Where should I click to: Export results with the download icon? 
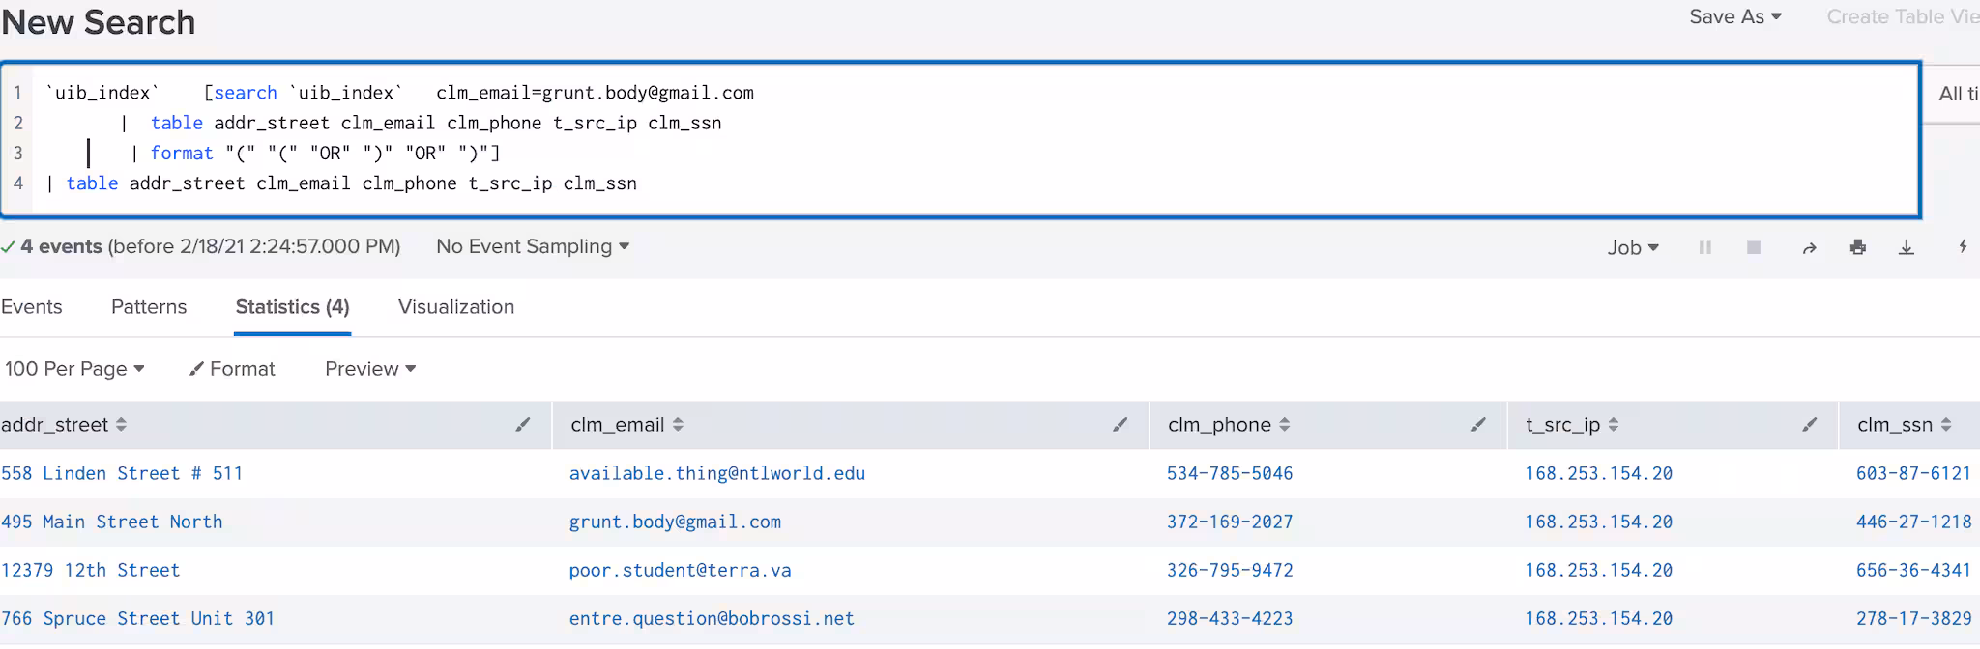1906,248
